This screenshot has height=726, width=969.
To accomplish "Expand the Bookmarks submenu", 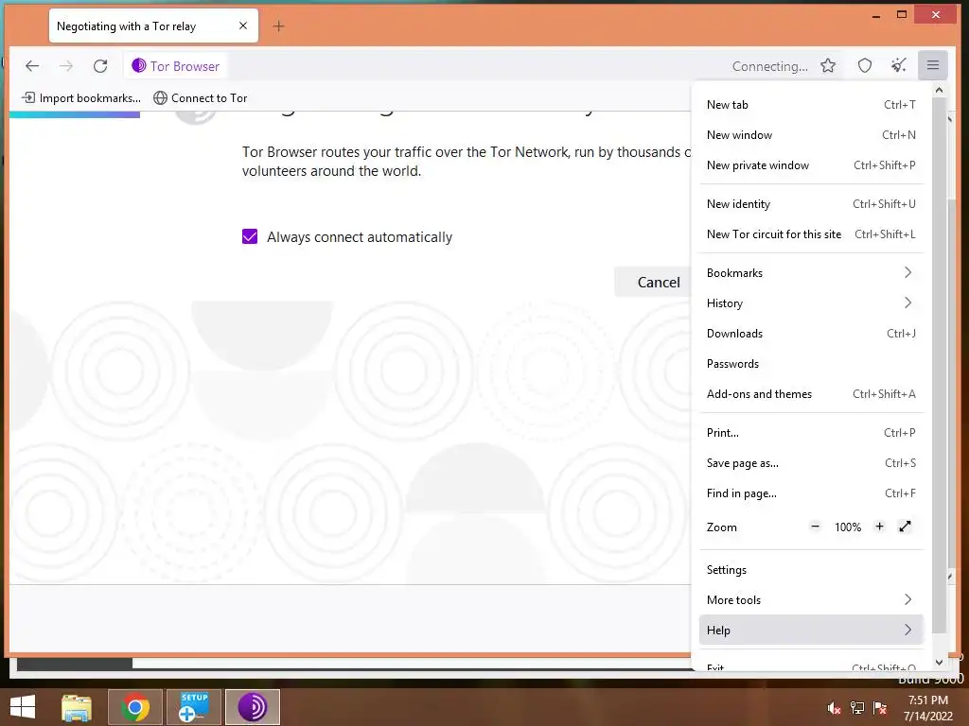I will point(811,273).
